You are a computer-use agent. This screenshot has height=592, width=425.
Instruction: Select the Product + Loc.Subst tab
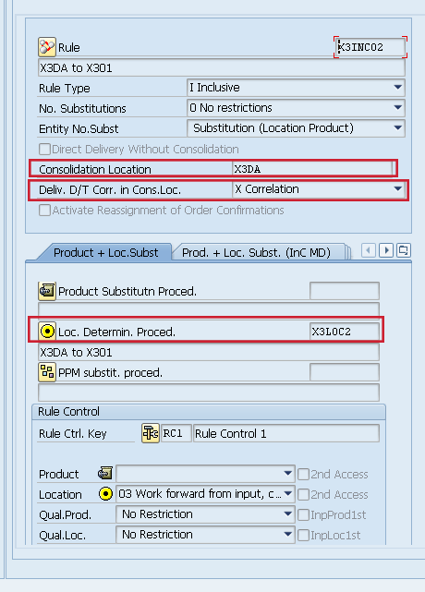pos(105,252)
